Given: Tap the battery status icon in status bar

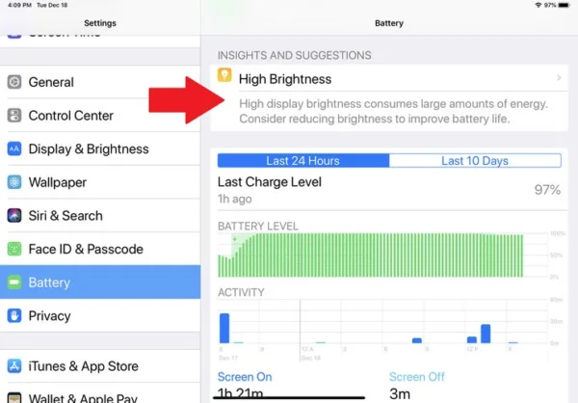Looking at the screenshot, I should [x=564, y=5].
